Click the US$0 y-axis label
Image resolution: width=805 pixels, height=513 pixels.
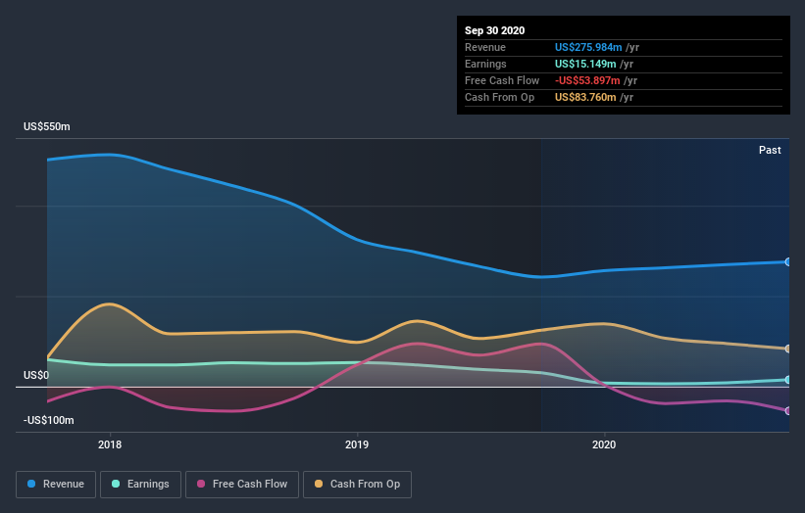36,375
